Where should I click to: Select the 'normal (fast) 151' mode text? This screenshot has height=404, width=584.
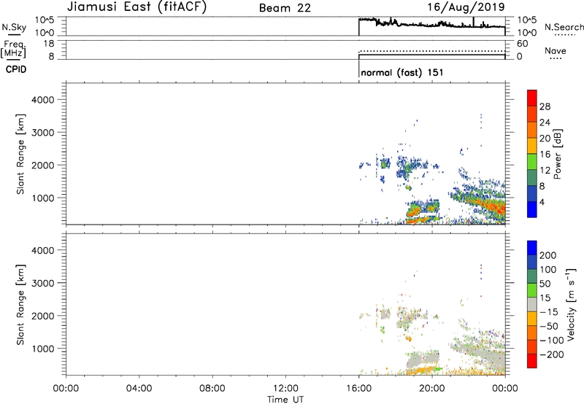pos(402,72)
